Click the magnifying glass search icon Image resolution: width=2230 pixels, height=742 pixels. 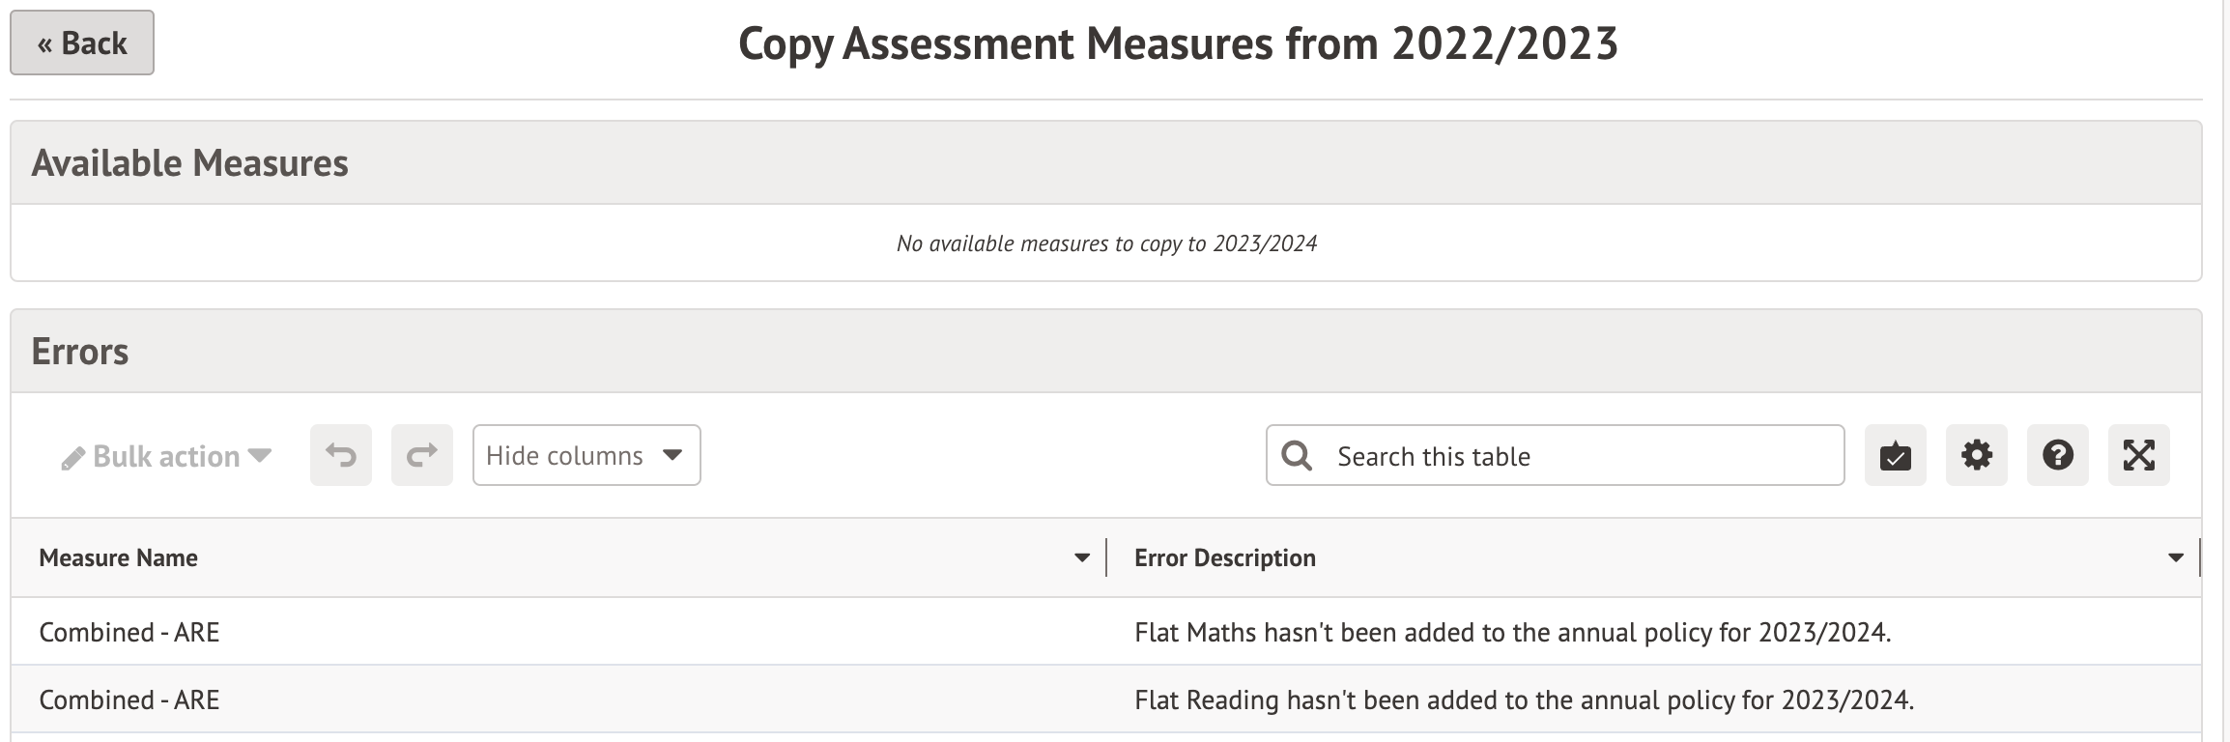1297,456
